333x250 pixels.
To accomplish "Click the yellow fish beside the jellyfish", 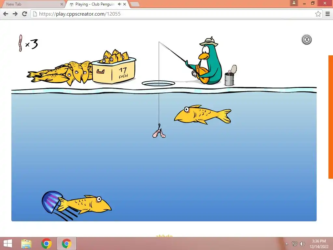I will [x=85, y=204].
